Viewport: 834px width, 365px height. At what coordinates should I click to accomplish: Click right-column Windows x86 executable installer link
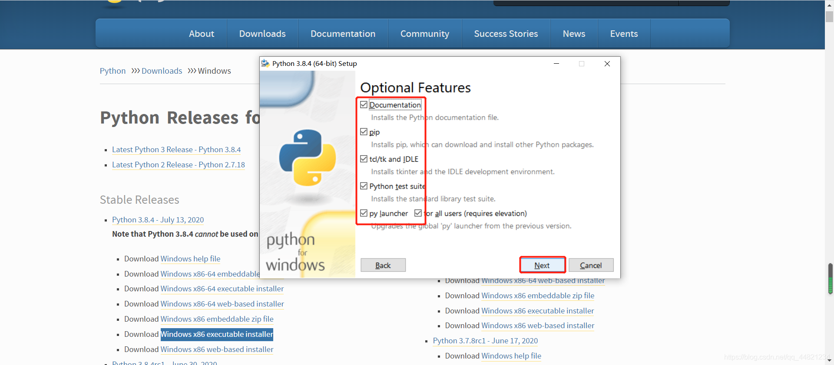(x=538, y=311)
